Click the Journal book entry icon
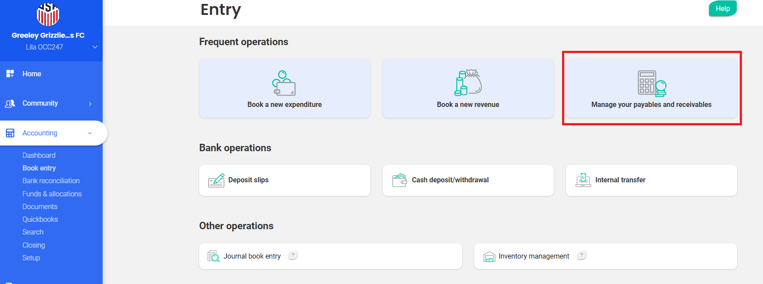The image size is (763, 284). pyautogui.click(x=214, y=256)
